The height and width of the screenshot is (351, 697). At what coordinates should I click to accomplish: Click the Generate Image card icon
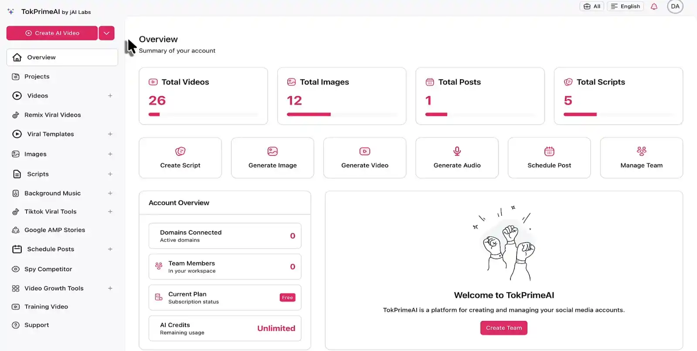pyautogui.click(x=272, y=151)
